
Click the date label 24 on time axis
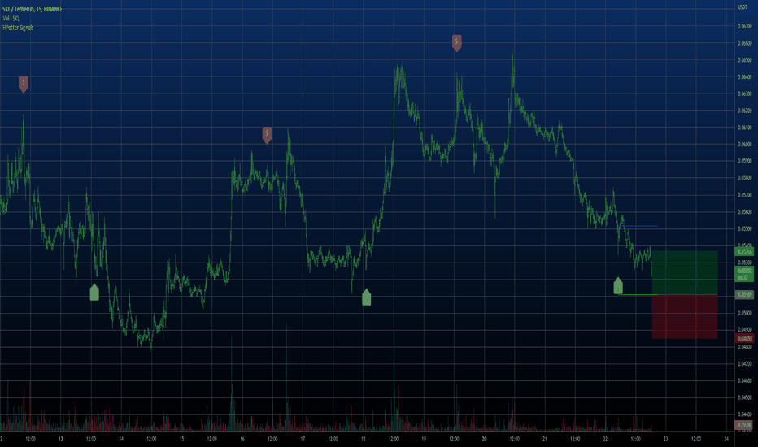click(x=726, y=439)
